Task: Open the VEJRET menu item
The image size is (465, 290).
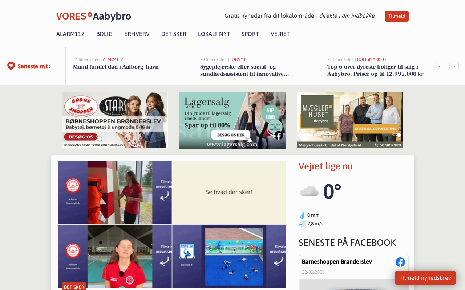Action: (280, 34)
